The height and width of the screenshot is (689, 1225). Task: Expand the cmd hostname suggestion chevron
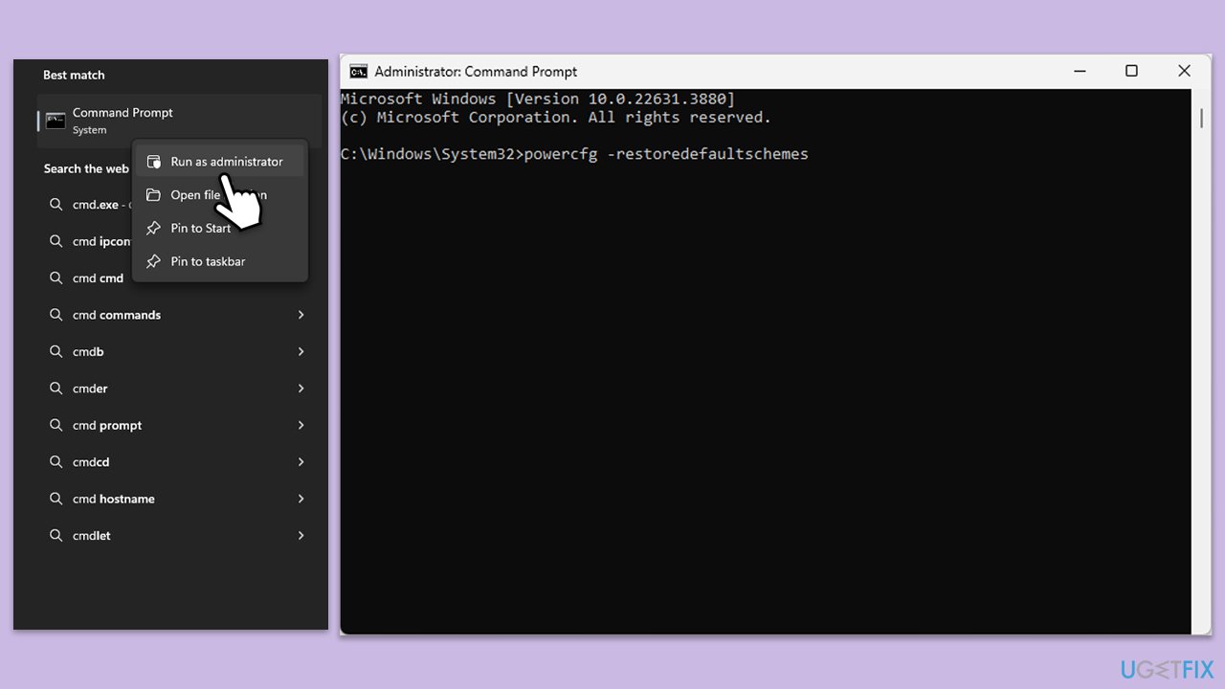[301, 499]
